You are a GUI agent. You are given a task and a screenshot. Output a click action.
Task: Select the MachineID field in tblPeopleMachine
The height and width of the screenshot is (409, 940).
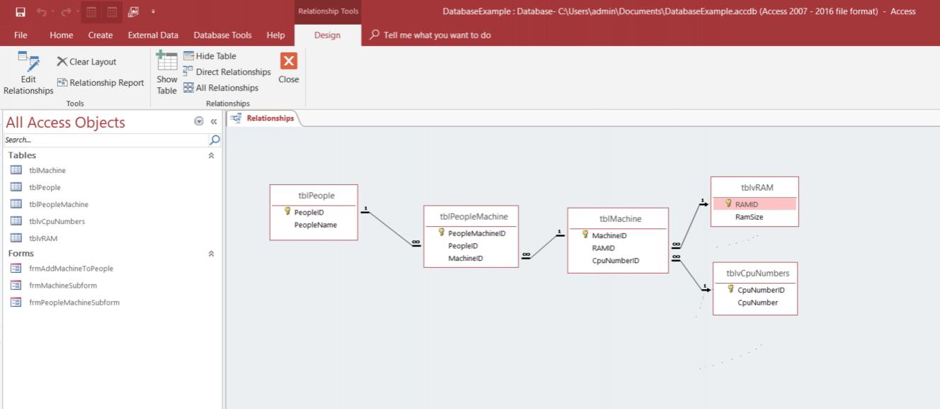[x=465, y=259]
